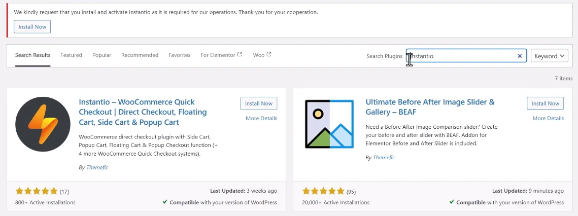Click 'Last Updated: 3 weeks ago' text

click(244, 191)
